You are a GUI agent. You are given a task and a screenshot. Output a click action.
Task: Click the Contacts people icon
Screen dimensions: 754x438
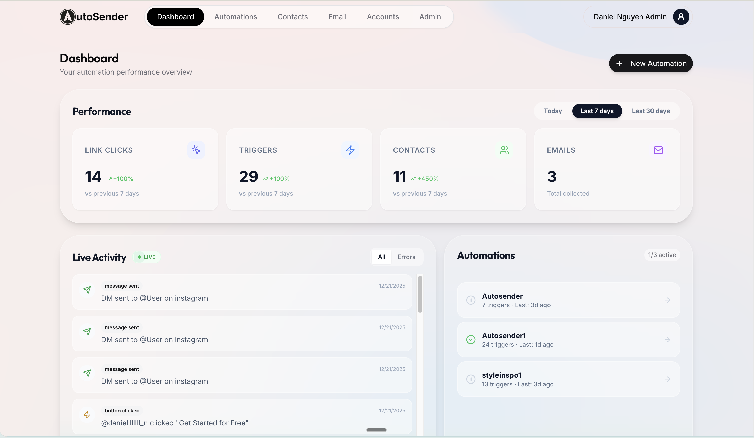tap(504, 150)
